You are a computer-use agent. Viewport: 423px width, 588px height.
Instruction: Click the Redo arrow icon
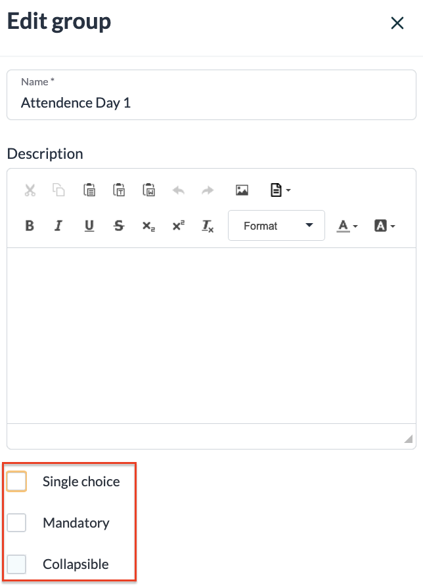pyautogui.click(x=208, y=190)
